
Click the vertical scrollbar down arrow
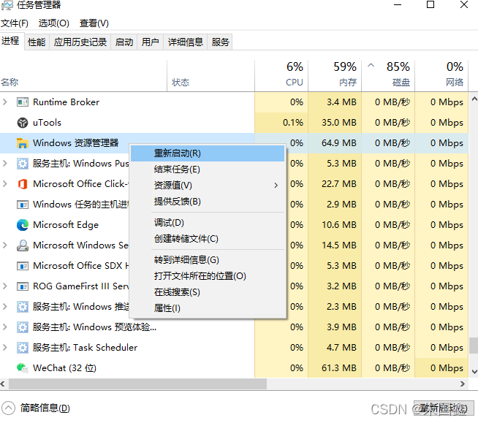pyautogui.click(x=474, y=372)
